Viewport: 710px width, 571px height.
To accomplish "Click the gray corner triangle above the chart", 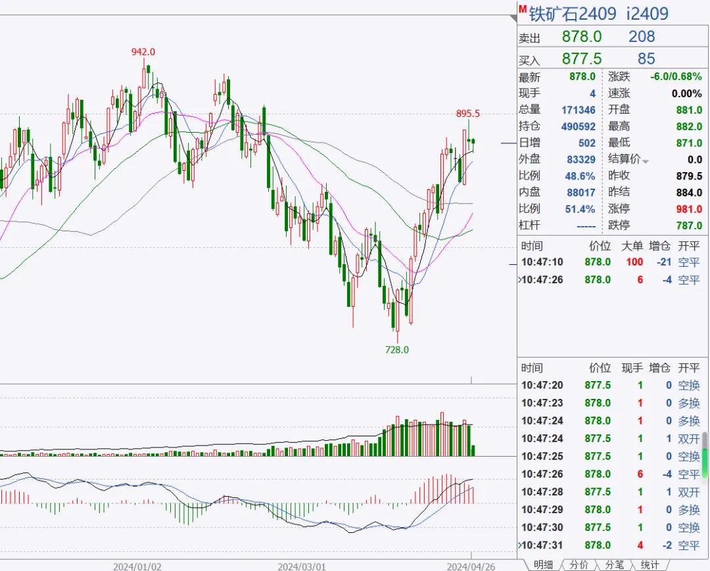I will click(513, 18).
